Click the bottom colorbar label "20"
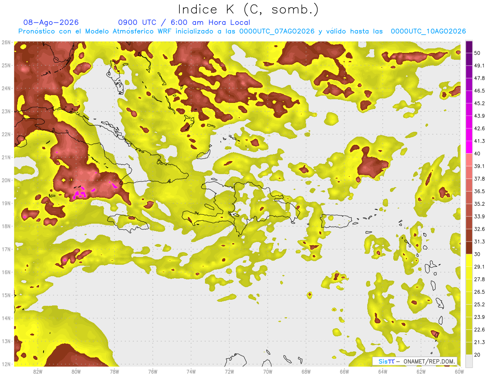This screenshot has width=488, height=377. coord(477,355)
